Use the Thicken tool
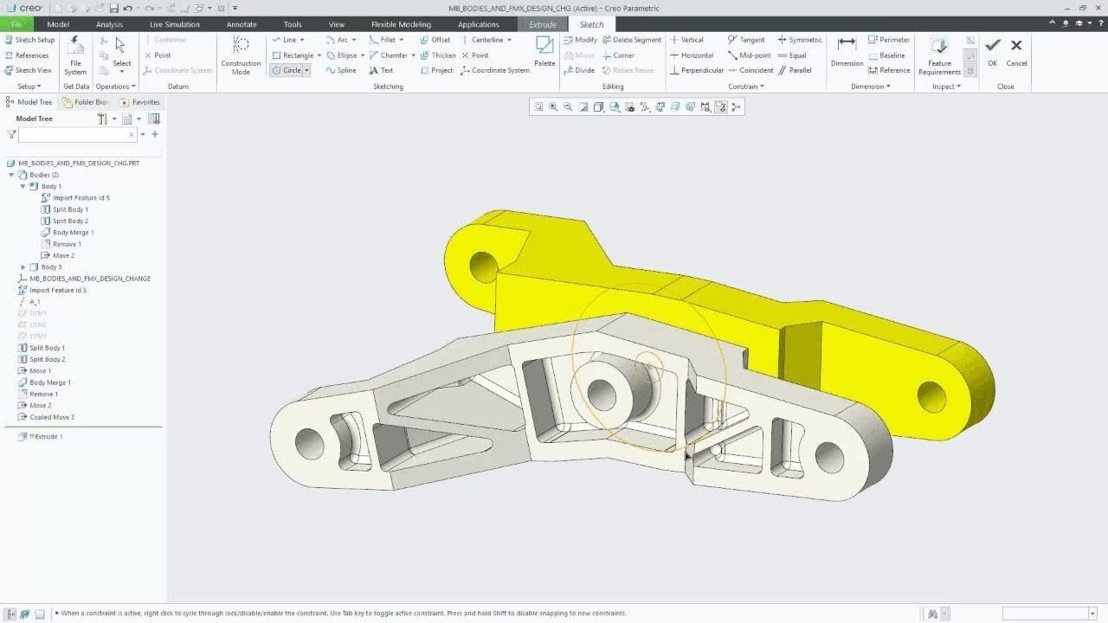Image resolution: width=1108 pixels, height=623 pixels. coord(438,55)
